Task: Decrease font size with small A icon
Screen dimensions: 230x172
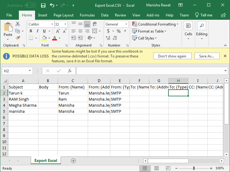Action: click(x=65, y=31)
